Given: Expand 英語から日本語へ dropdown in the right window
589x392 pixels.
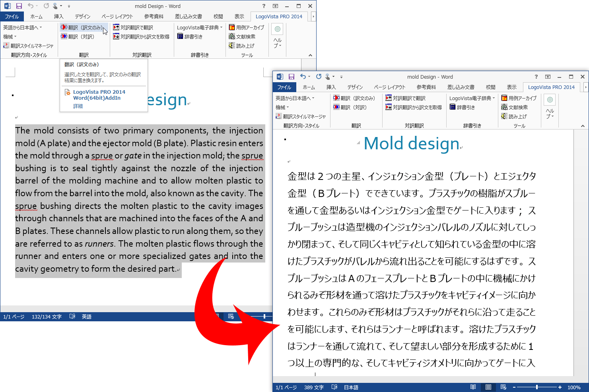Looking at the screenshot, I should [x=295, y=98].
